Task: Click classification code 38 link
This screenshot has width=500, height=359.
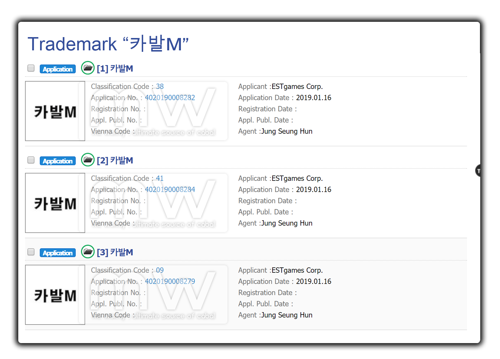Action: (160, 86)
